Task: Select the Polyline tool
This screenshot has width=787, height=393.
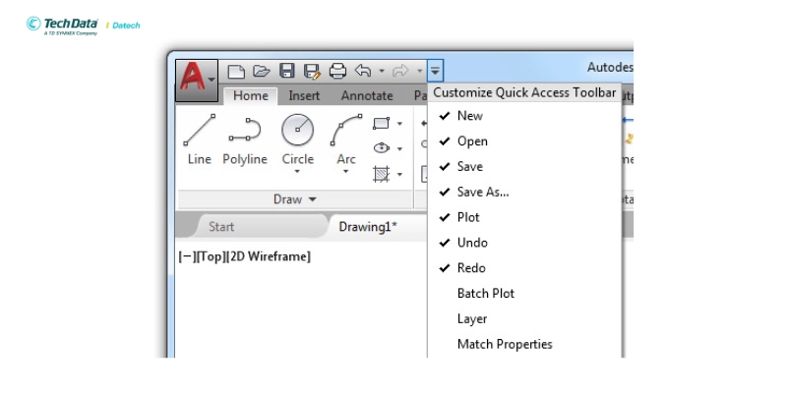Action: [x=245, y=140]
